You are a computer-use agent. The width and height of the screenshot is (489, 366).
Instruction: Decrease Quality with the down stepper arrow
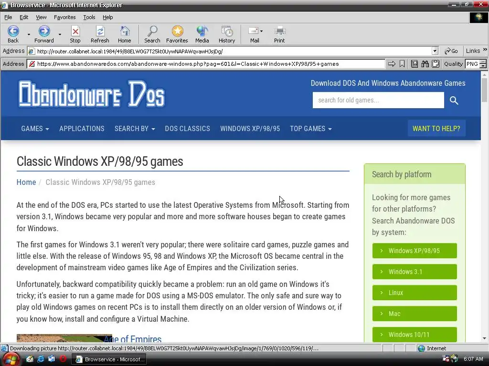[x=483, y=66]
